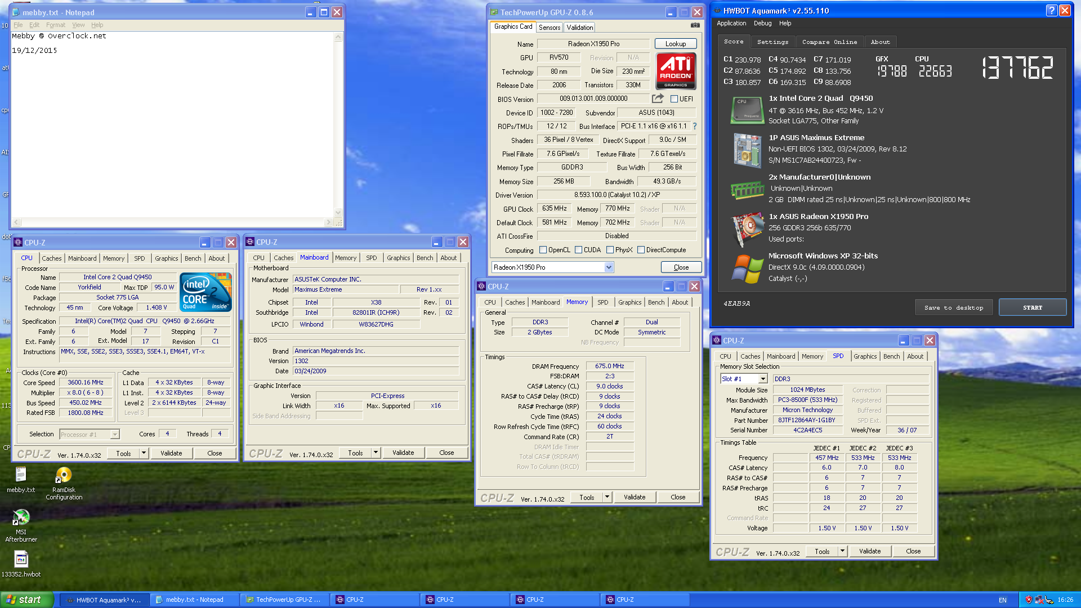Click the CPU chip icon in Aquamark
Screen dimensions: 1081x608
point(747,110)
